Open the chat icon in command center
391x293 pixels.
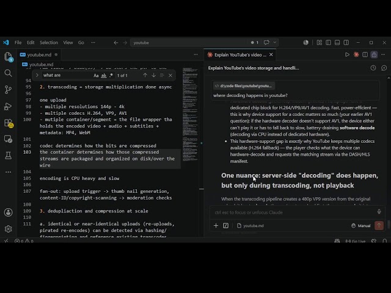point(266,42)
